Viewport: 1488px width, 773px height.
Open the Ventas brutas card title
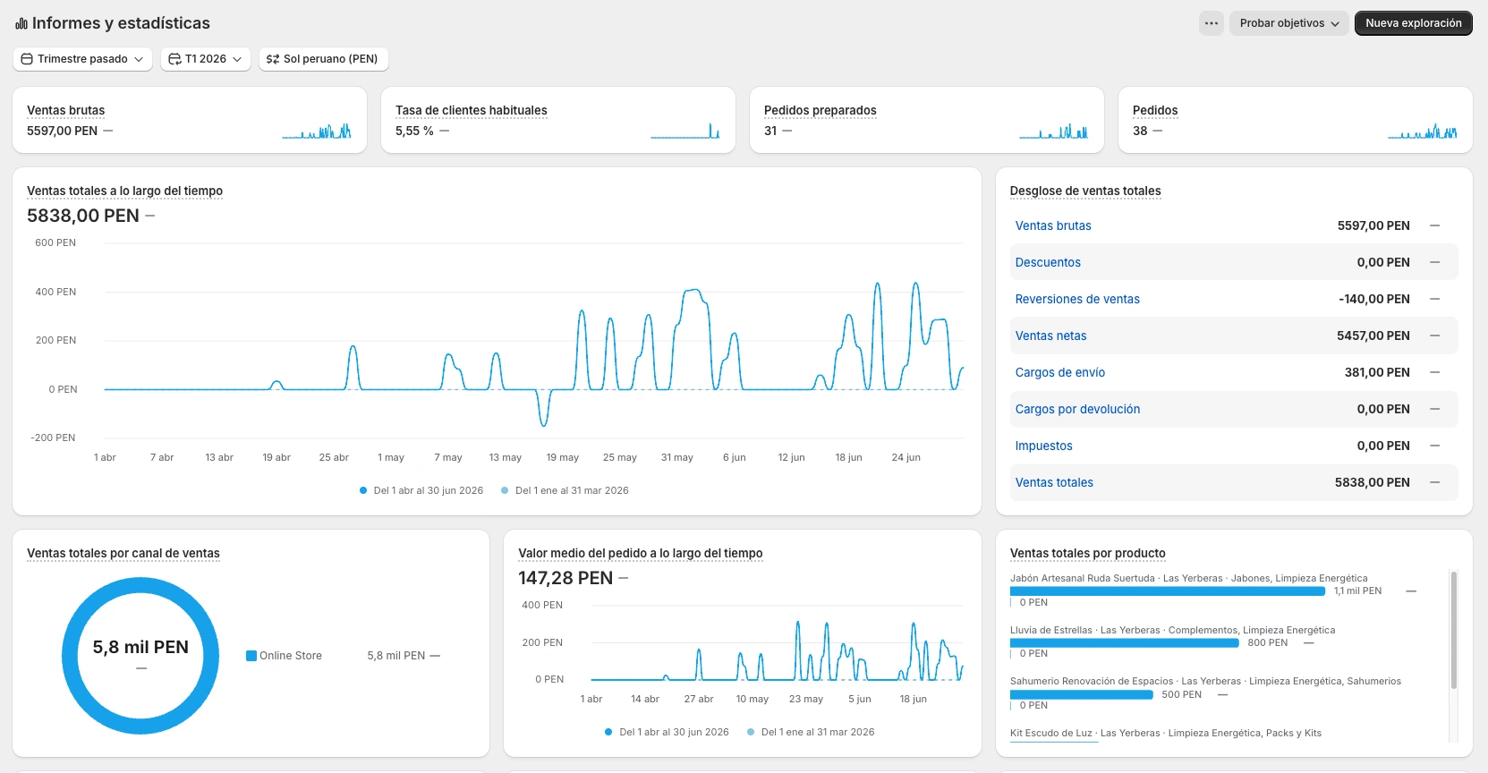65,110
